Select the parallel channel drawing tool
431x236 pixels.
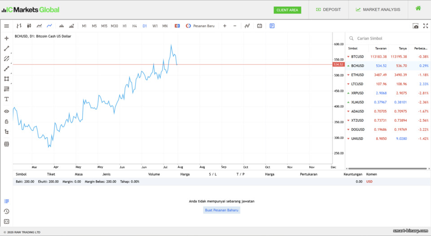7,58
